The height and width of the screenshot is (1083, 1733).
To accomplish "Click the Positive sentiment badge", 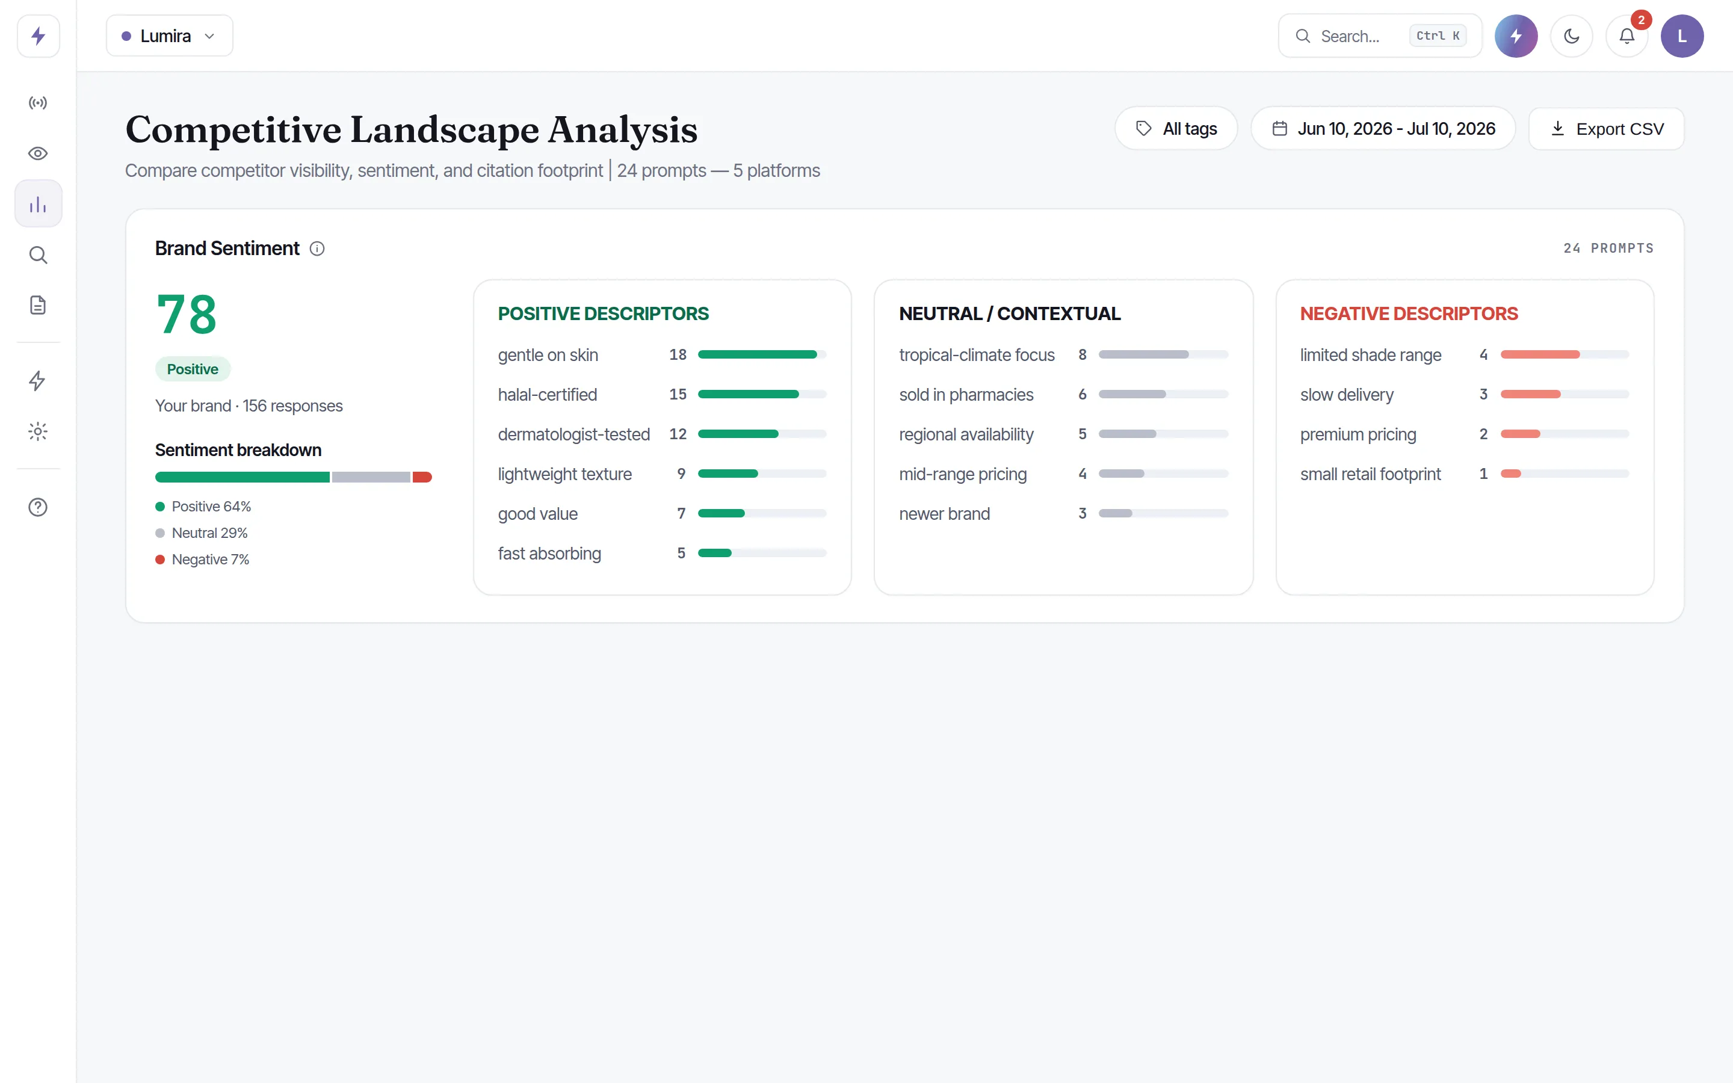I will [x=193, y=369].
